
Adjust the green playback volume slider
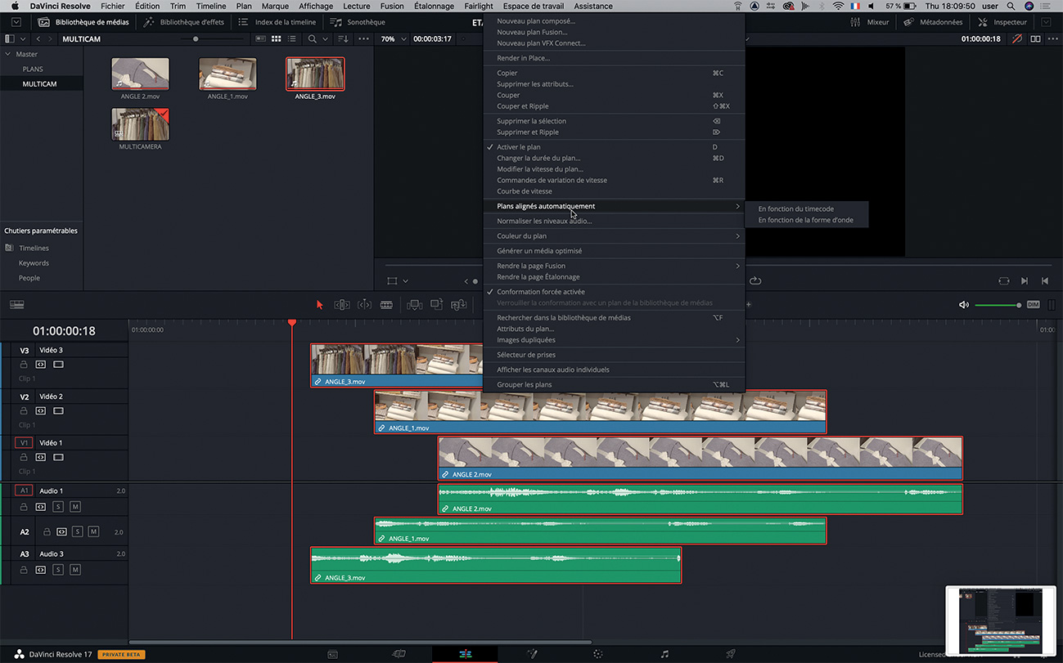[x=997, y=305]
